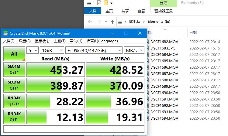The width and height of the screenshot is (228, 136).
Task: Expand the chevron after 此电脑 in breadcrumb
Action: pos(144,22)
